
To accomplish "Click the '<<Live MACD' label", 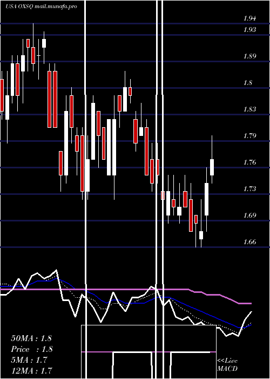I will coord(227,365).
